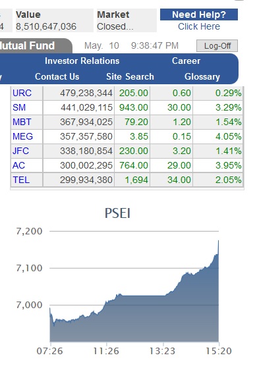The height and width of the screenshot is (370, 257).
Task: Open the MEG stock link
Action: click(x=22, y=136)
